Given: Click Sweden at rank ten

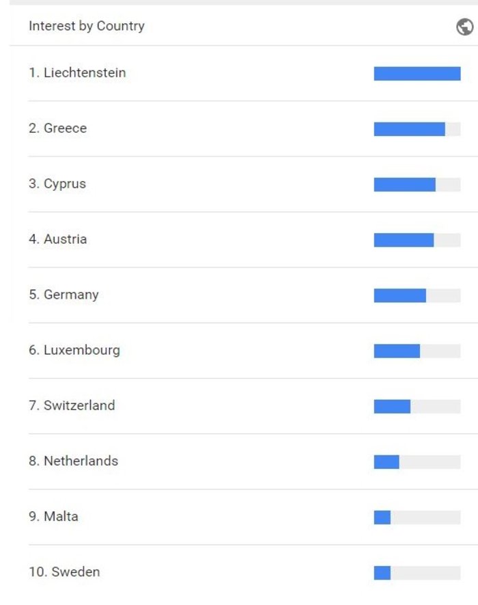Looking at the screenshot, I should (64, 572).
